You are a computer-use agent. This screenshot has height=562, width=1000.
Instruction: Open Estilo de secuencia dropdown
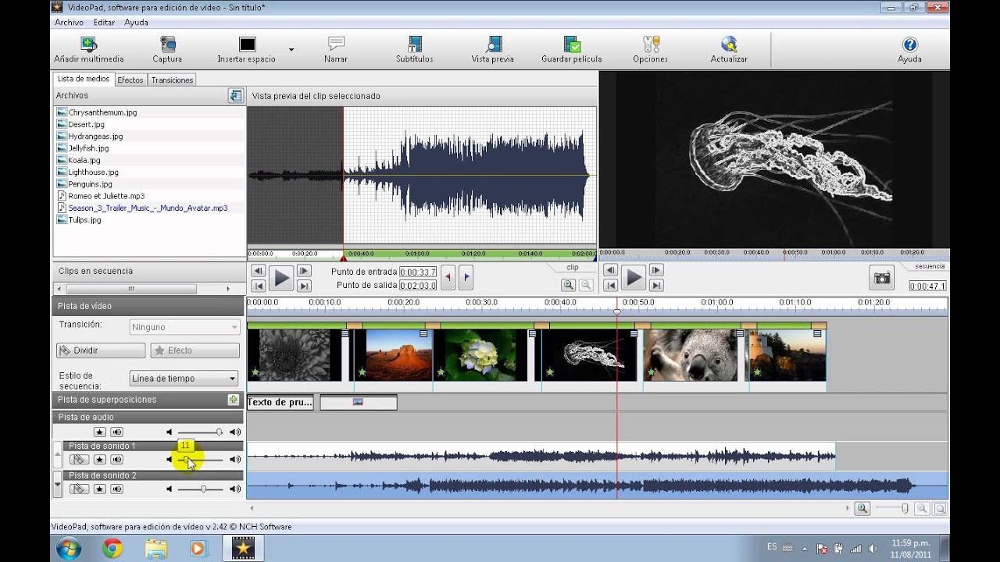[x=184, y=379]
